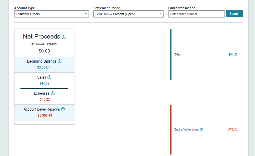The height and width of the screenshot is (156, 255).
Task: Open the Net Proceeds help icon
Action: coord(64,37)
